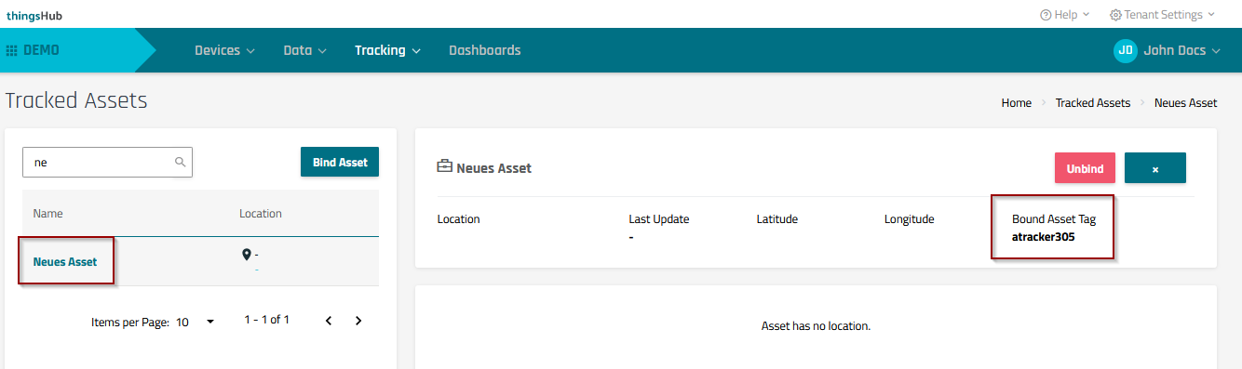
Task: Go to next page with right chevron
Action: point(358,321)
